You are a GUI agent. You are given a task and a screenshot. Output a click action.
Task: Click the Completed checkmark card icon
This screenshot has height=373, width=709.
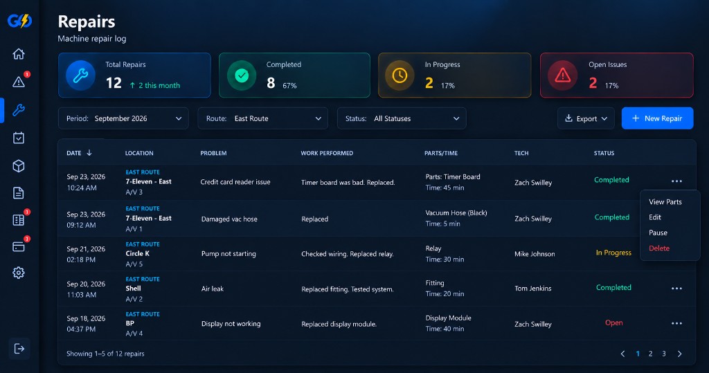pyautogui.click(x=242, y=75)
